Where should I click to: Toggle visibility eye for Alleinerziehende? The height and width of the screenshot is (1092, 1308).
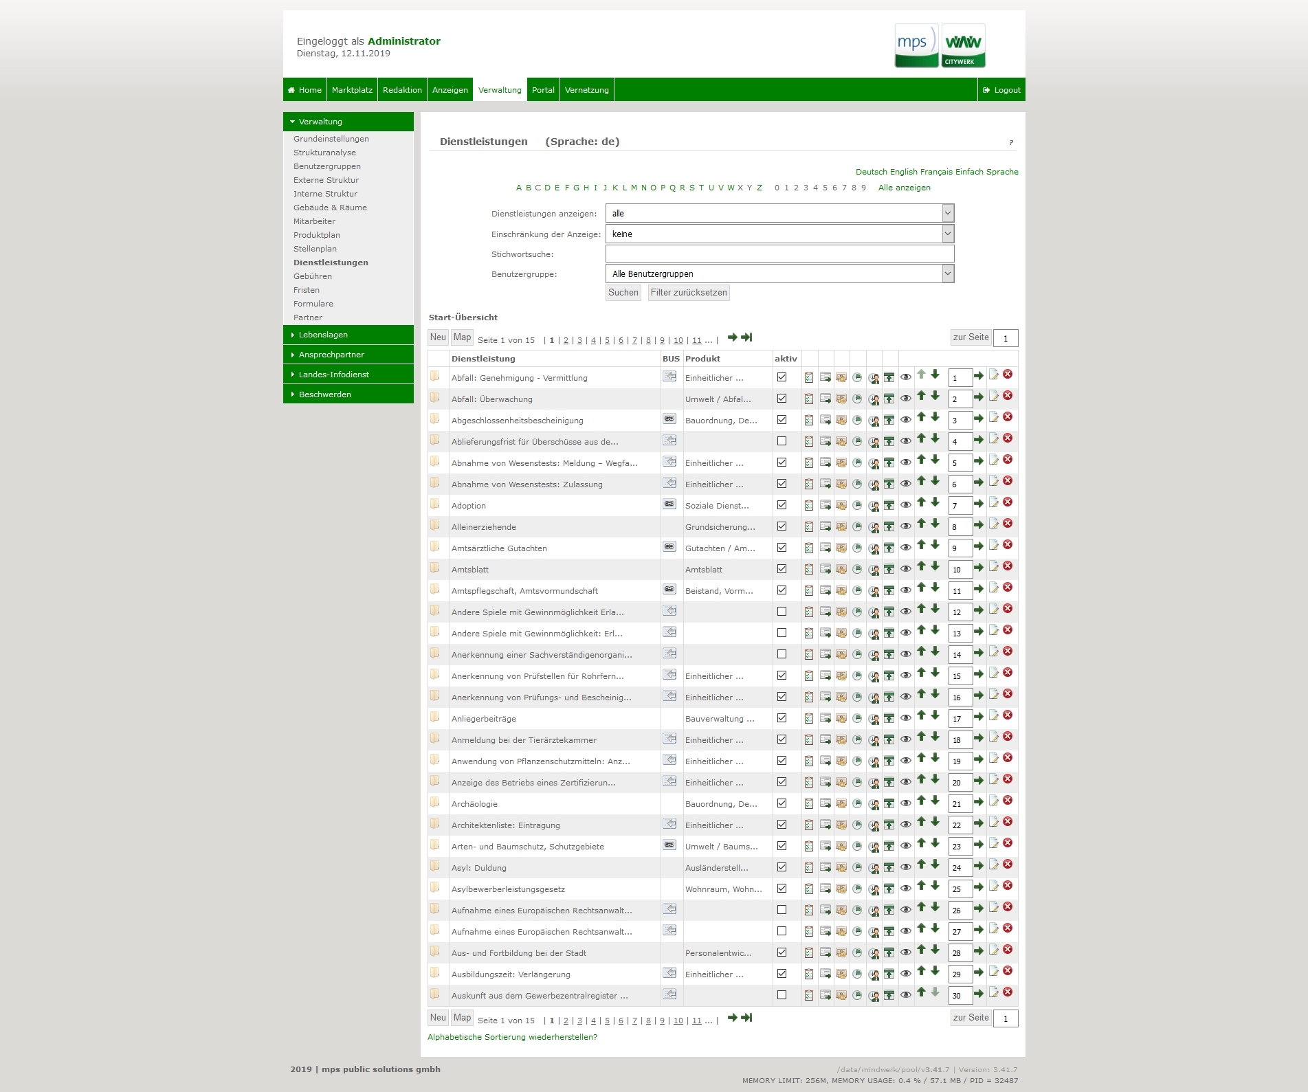906,526
